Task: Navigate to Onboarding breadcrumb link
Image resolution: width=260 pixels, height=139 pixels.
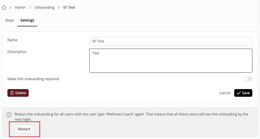Action: click(x=44, y=7)
